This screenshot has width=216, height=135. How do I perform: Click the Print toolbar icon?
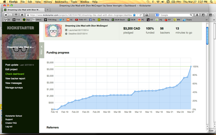(x=147, y=15)
